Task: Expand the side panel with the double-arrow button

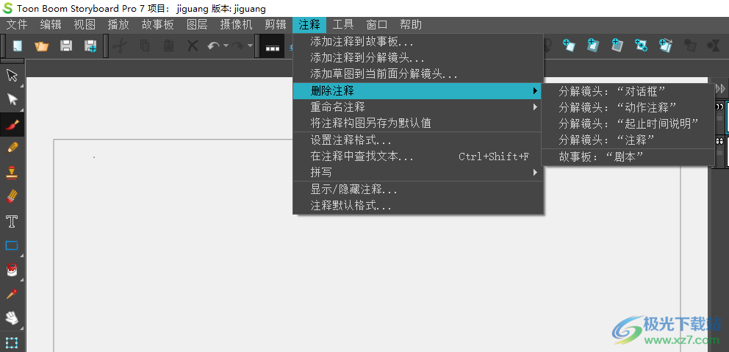Action: [x=720, y=88]
